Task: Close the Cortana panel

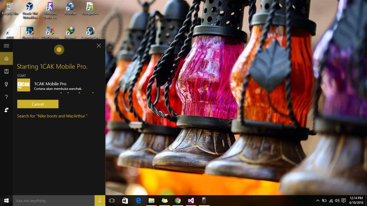Action: click(x=99, y=46)
